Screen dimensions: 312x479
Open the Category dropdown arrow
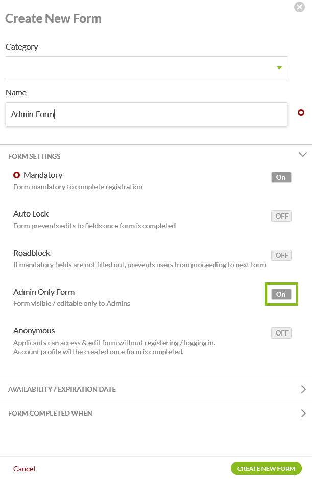click(279, 68)
